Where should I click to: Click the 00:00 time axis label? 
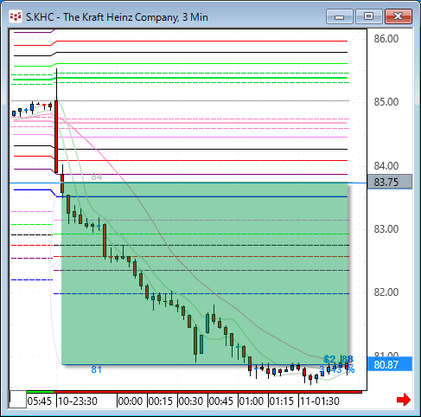tap(131, 401)
